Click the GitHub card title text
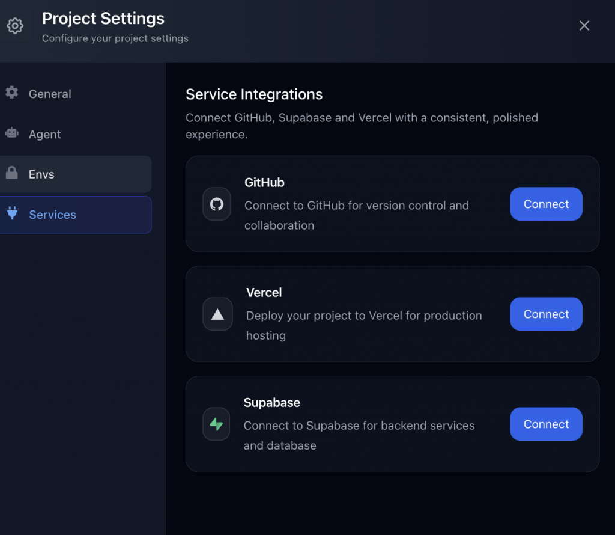 pos(264,182)
